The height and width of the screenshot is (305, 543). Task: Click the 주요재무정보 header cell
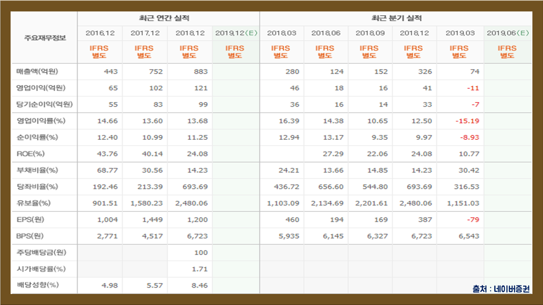(x=45, y=38)
